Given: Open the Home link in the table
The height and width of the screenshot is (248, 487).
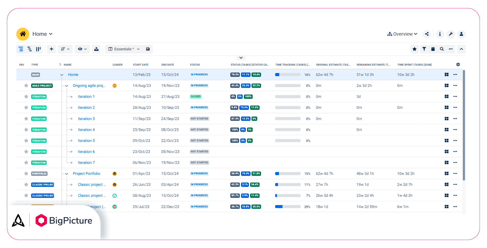Looking at the screenshot, I should [x=73, y=75].
